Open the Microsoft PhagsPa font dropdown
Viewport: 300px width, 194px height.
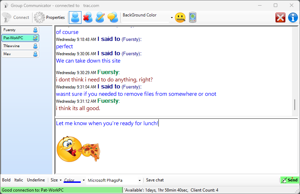click(140, 180)
